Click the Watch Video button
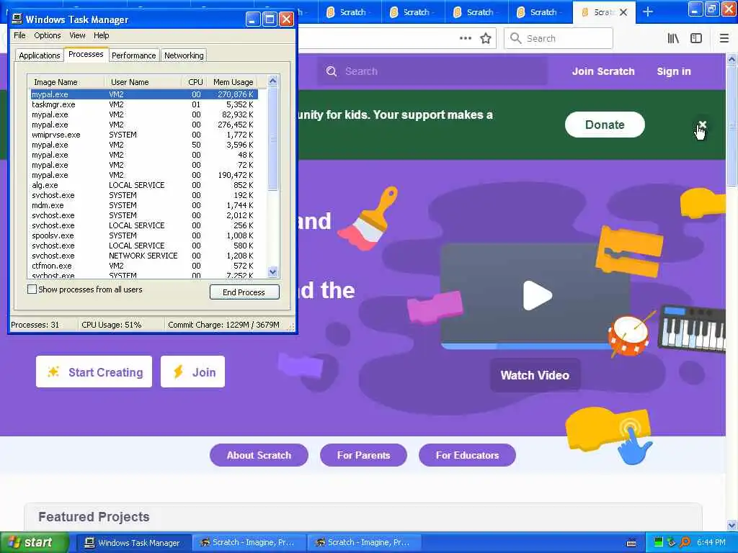The height and width of the screenshot is (553, 738). click(x=535, y=375)
